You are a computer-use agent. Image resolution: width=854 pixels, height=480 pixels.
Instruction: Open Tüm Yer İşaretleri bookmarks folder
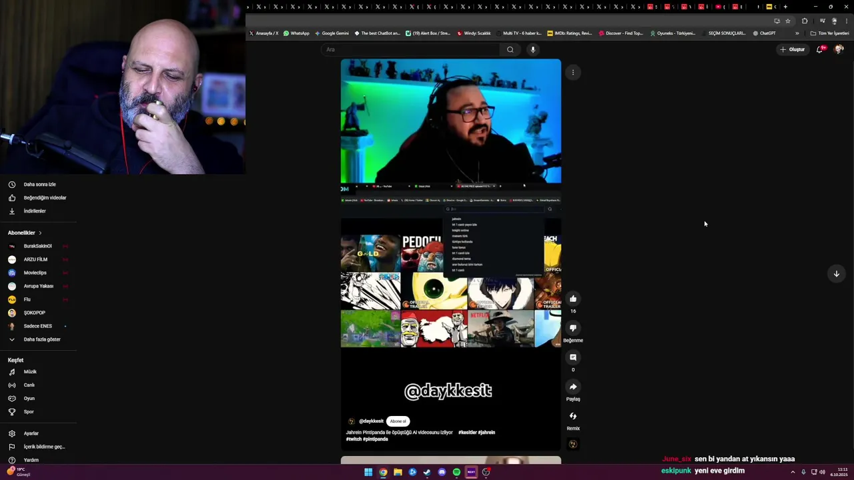tap(830, 33)
